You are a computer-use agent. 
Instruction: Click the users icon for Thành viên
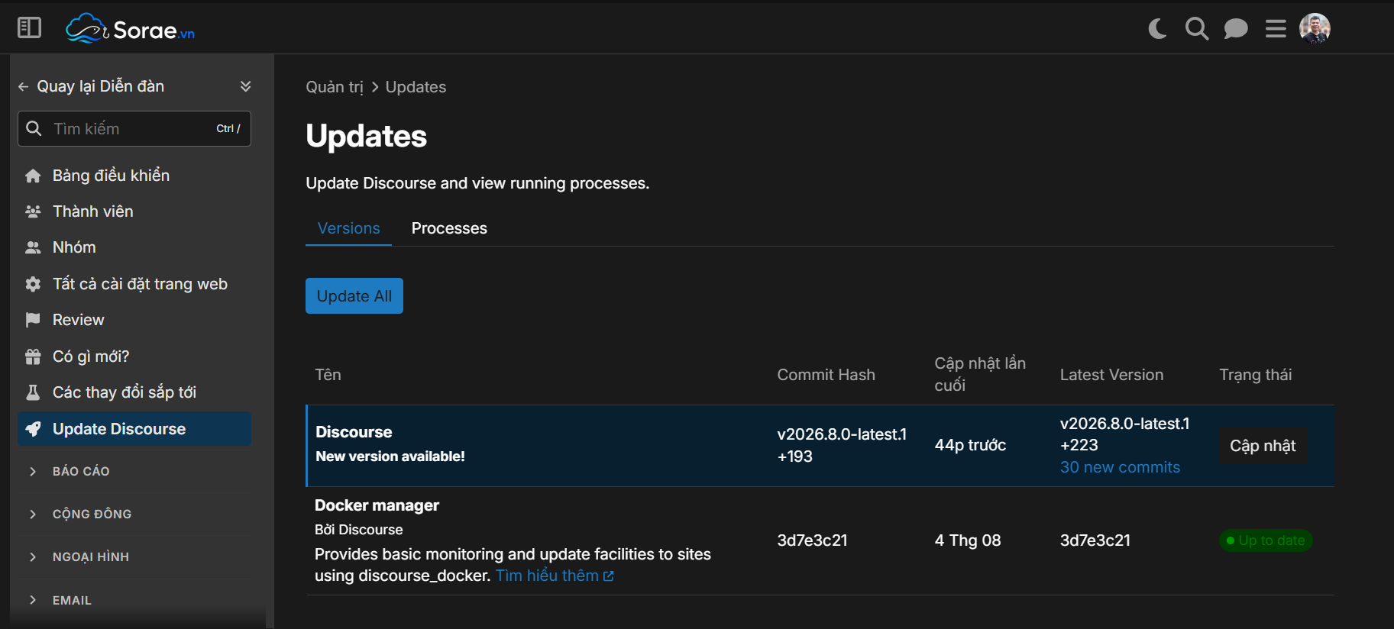(33, 211)
